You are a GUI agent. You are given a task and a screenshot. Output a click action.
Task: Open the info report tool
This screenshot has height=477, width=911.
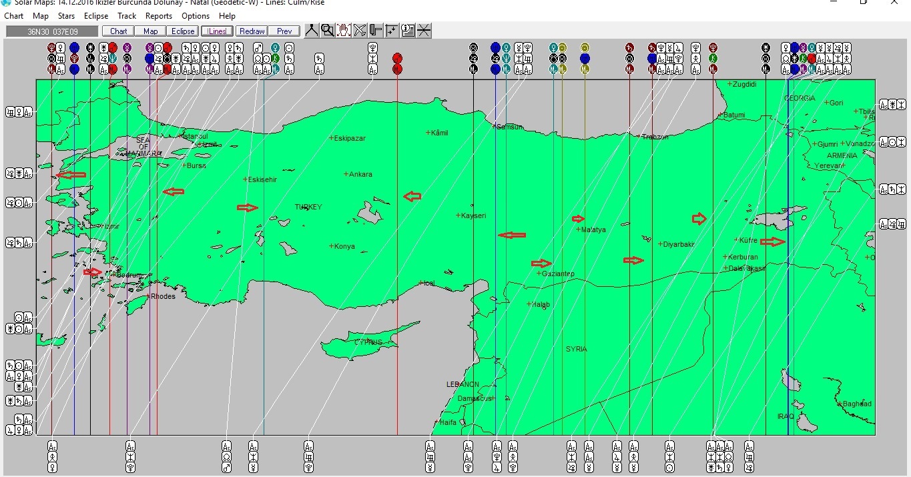(x=408, y=29)
